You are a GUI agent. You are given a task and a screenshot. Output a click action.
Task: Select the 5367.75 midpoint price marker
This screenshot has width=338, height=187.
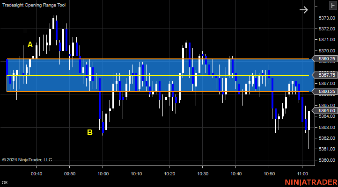click(x=325, y=75)
